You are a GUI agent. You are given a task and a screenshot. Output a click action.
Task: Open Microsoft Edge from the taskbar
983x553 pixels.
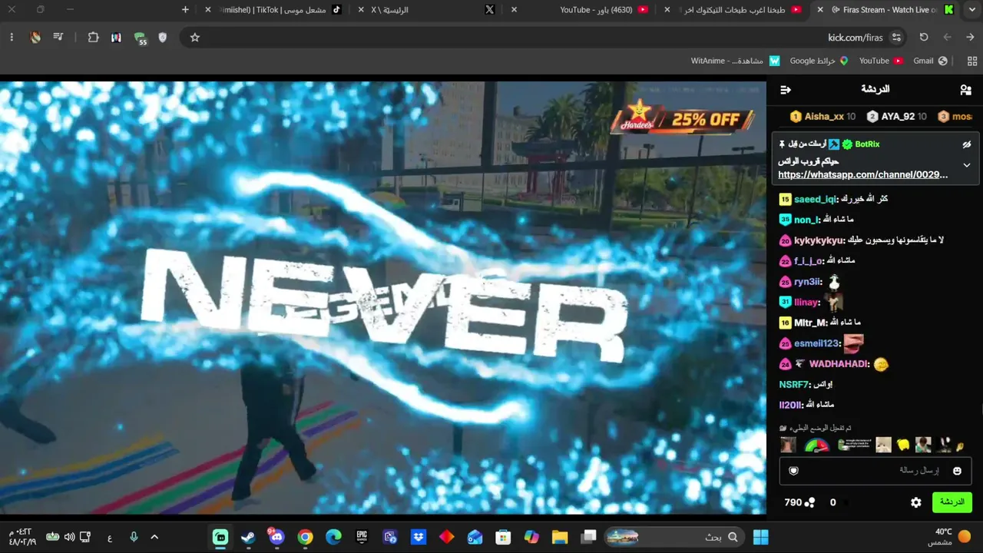[333, 537]
